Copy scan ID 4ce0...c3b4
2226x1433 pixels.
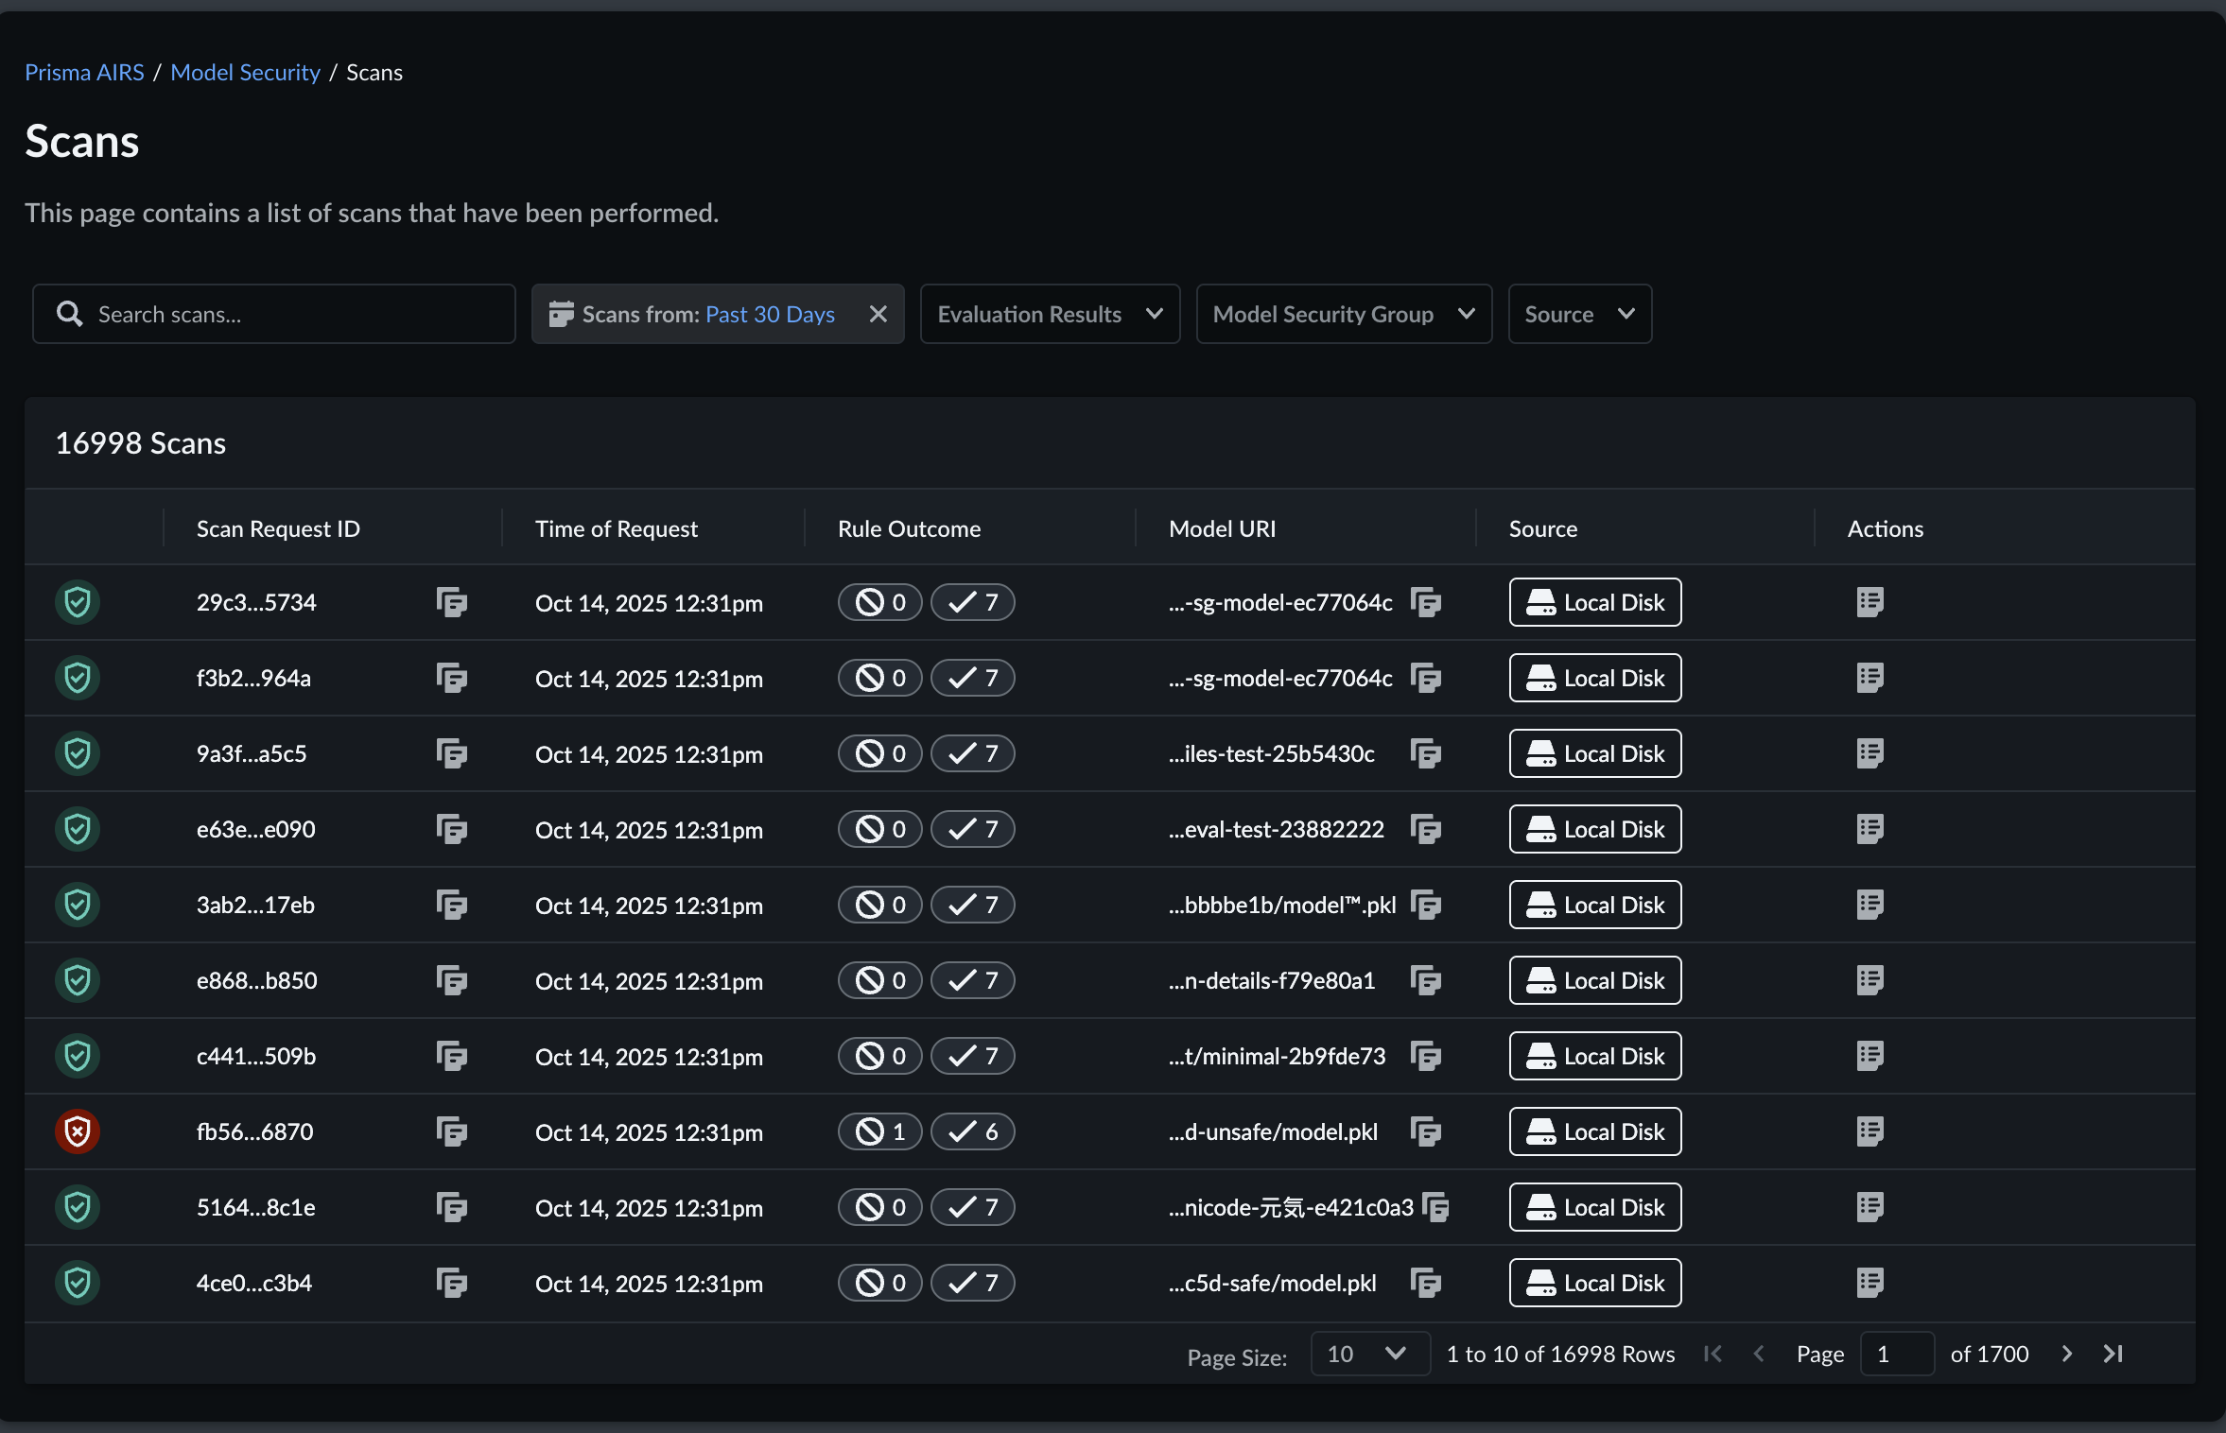pos(452,1283)
